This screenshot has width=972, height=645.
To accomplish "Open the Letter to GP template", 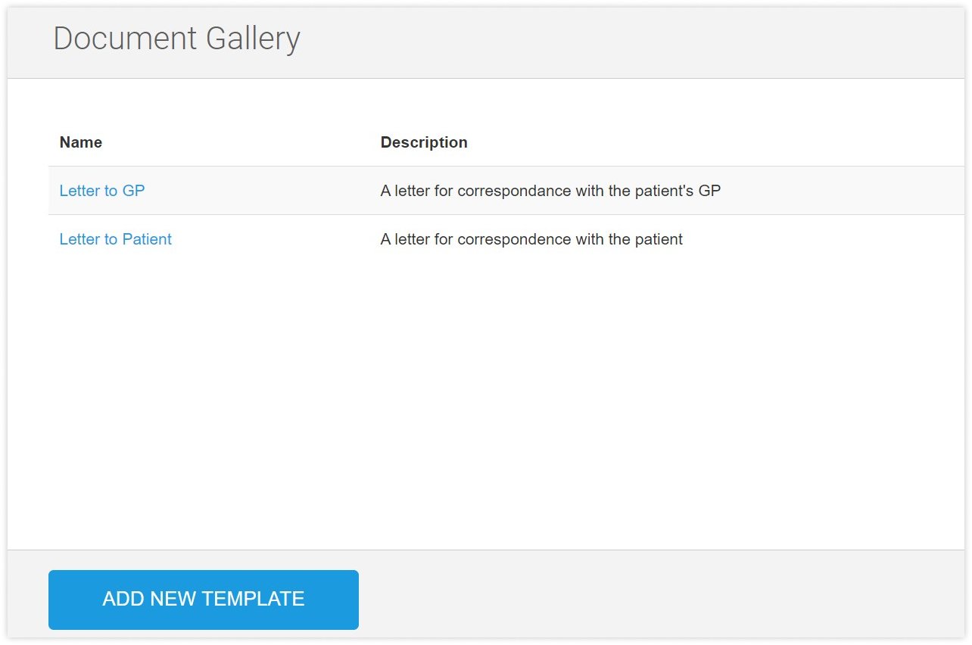I will pos(101,191).
